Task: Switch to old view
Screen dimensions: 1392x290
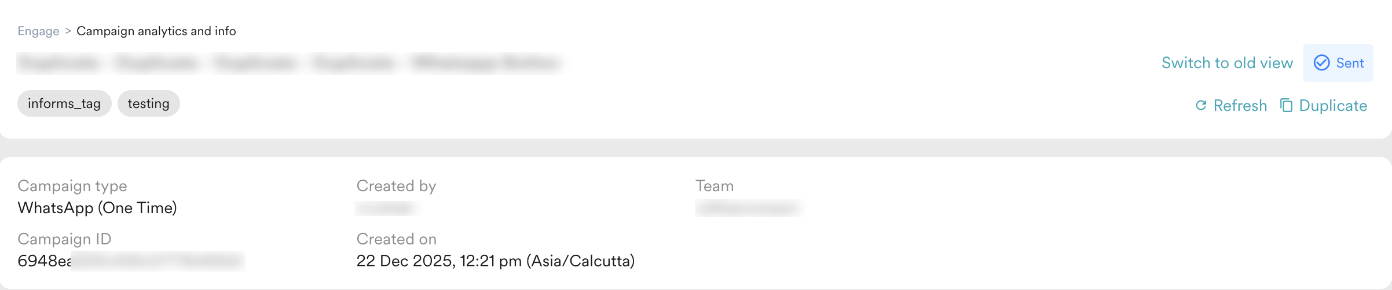Action: (x=1227, y=63)
